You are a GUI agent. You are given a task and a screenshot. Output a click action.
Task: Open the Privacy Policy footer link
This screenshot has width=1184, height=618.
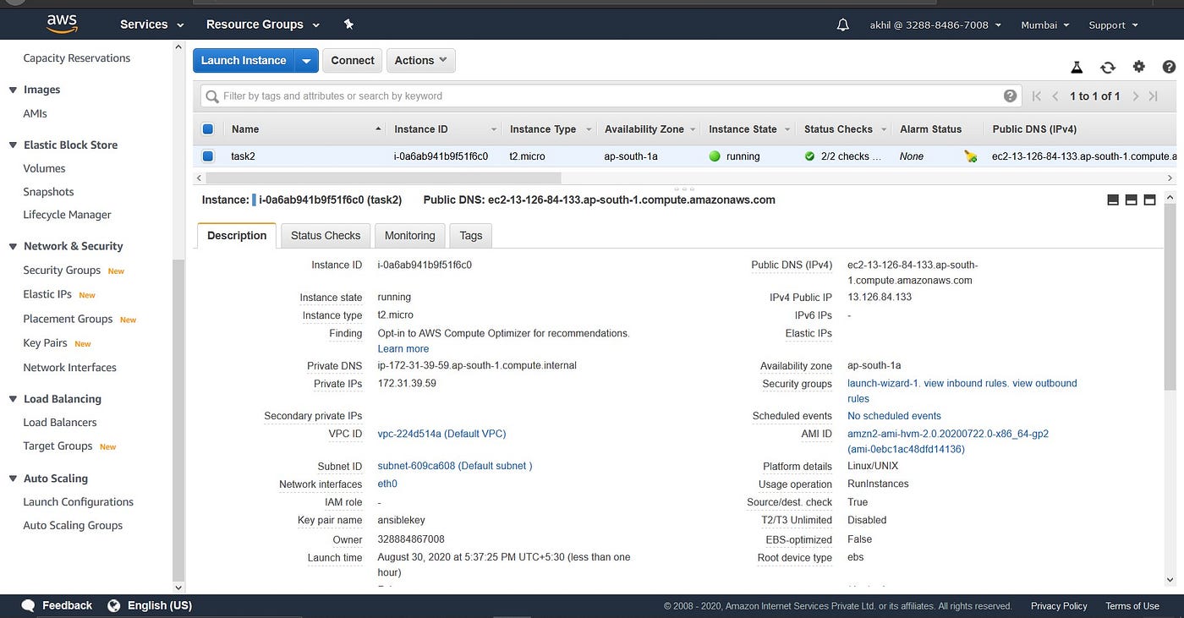tap(1059, 606)
